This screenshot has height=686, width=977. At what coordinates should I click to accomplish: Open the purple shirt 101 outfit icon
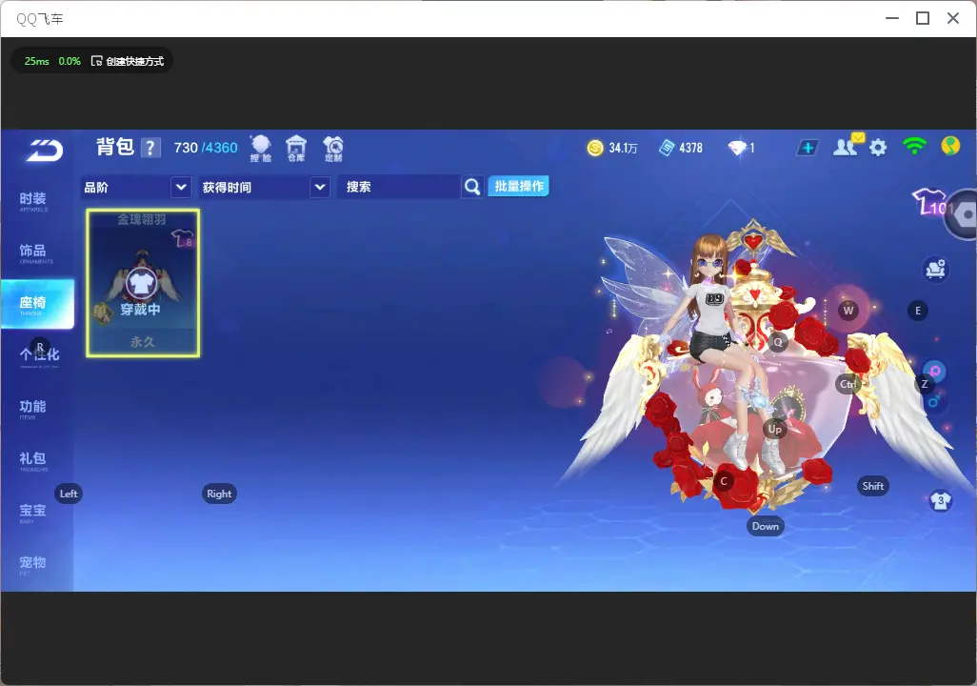[x=931, y=202]
